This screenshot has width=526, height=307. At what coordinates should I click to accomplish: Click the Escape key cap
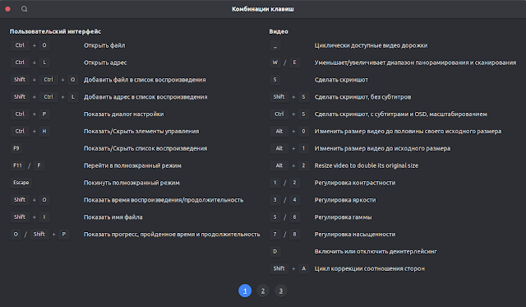click(x=21, y=183)
